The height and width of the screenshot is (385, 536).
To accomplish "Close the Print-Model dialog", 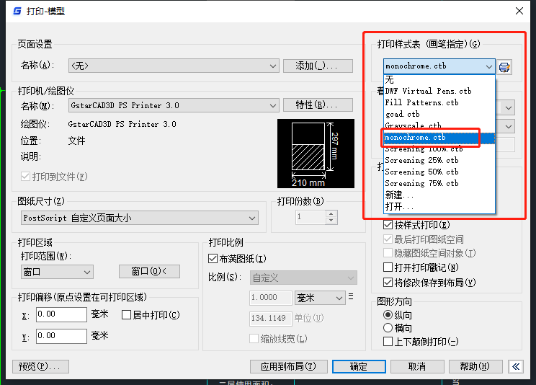I will click(519, 11).
